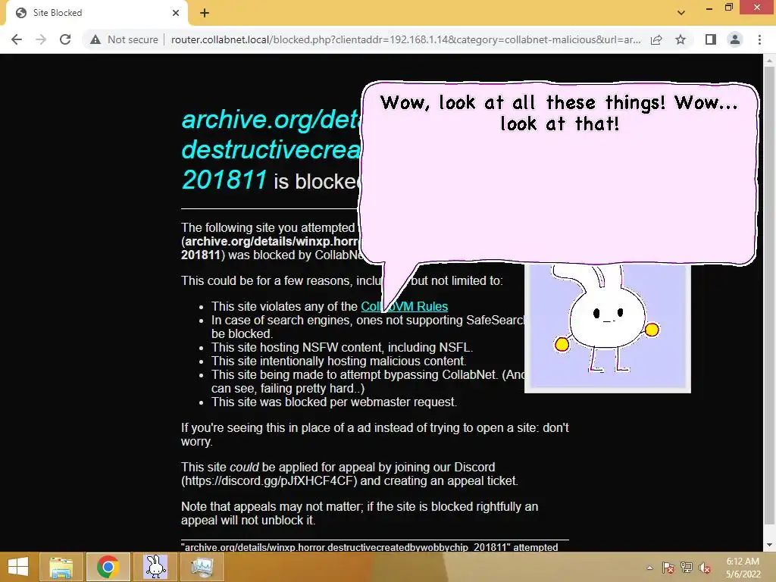Viewport: 776px width, 582px height.
Task: Open Action Center flag icon
Action: click(668, 568)
